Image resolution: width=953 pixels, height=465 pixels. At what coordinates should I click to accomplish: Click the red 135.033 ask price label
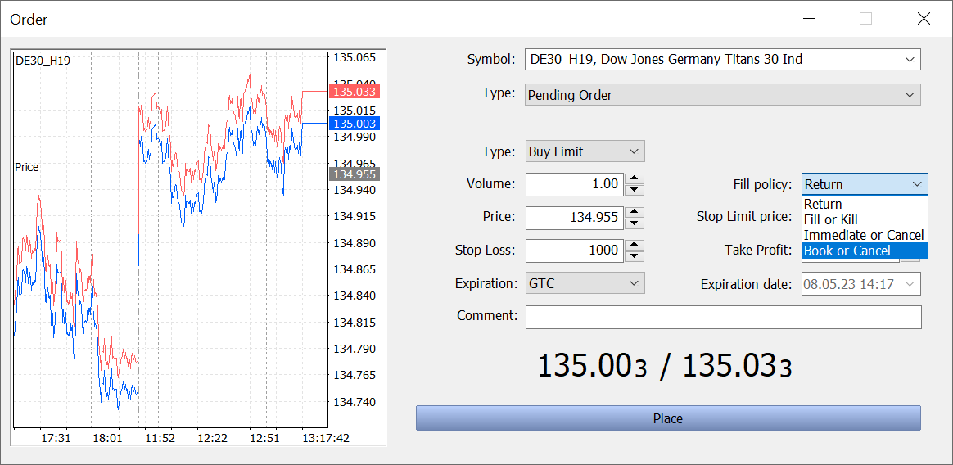(x=353, y=92)
